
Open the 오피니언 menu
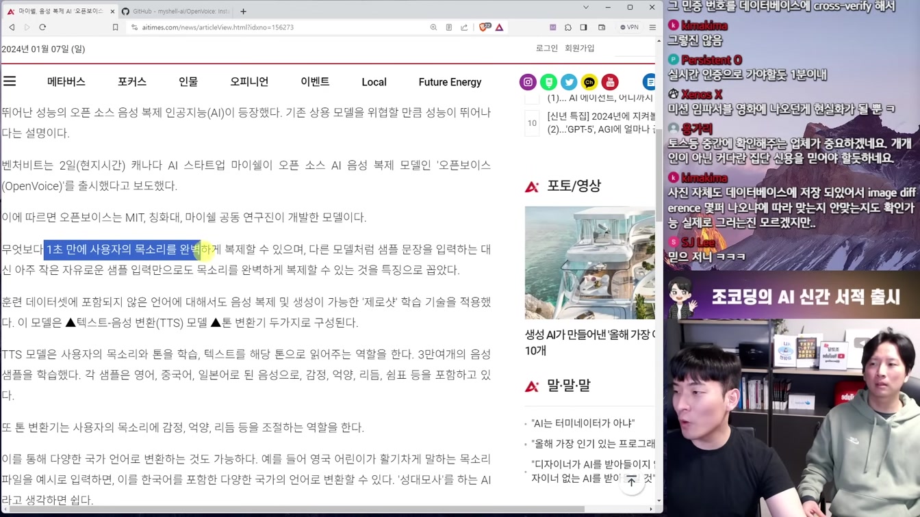249,81
